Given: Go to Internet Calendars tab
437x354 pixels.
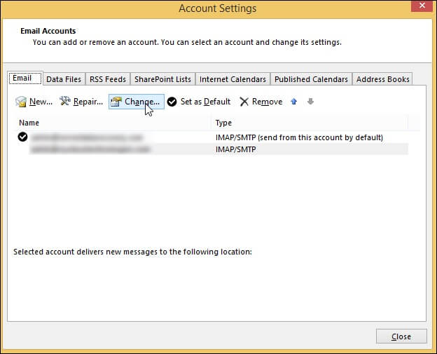Looking at the screenshot, I should 233,79.
